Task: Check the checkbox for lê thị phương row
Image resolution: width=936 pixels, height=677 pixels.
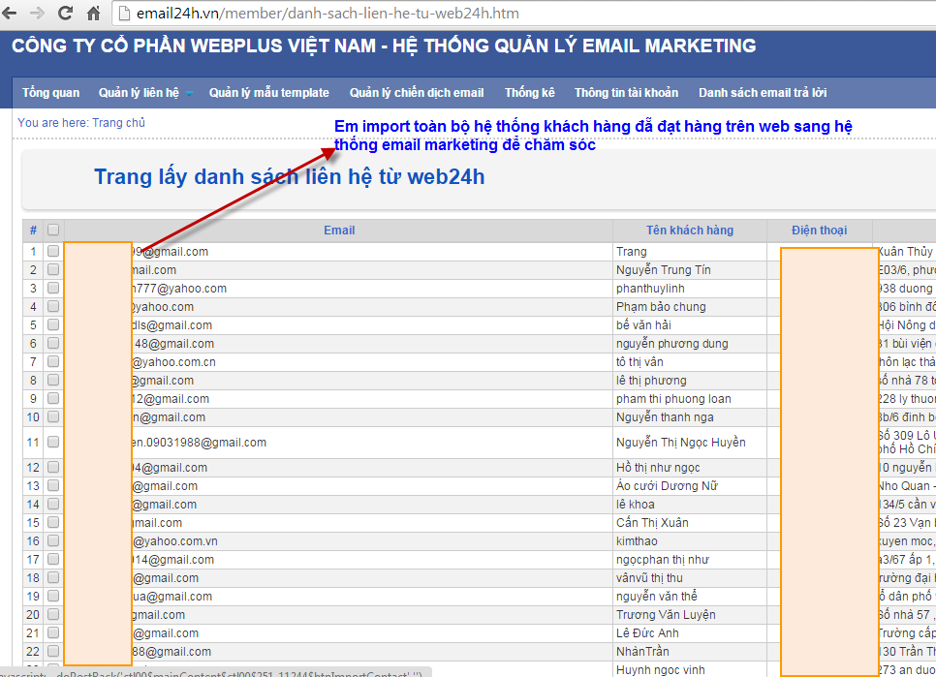Action: (x=53, y=380)
